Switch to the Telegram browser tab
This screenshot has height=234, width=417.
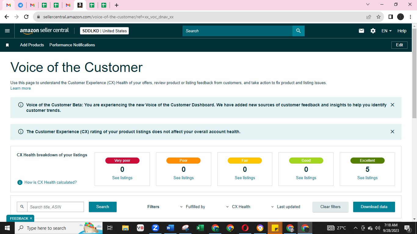click(20, 5)
